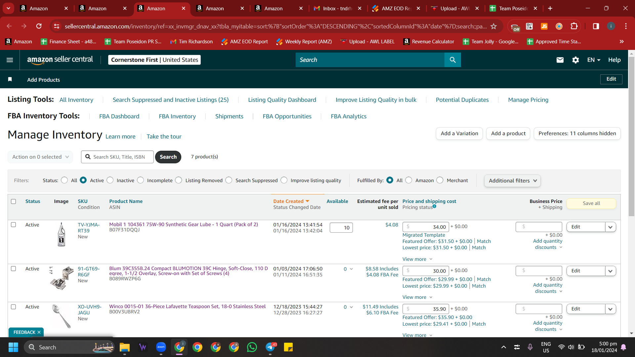Viewport: 635px width, 357px height.
Task: Click the Add a product button
Action: pos(508,134)
